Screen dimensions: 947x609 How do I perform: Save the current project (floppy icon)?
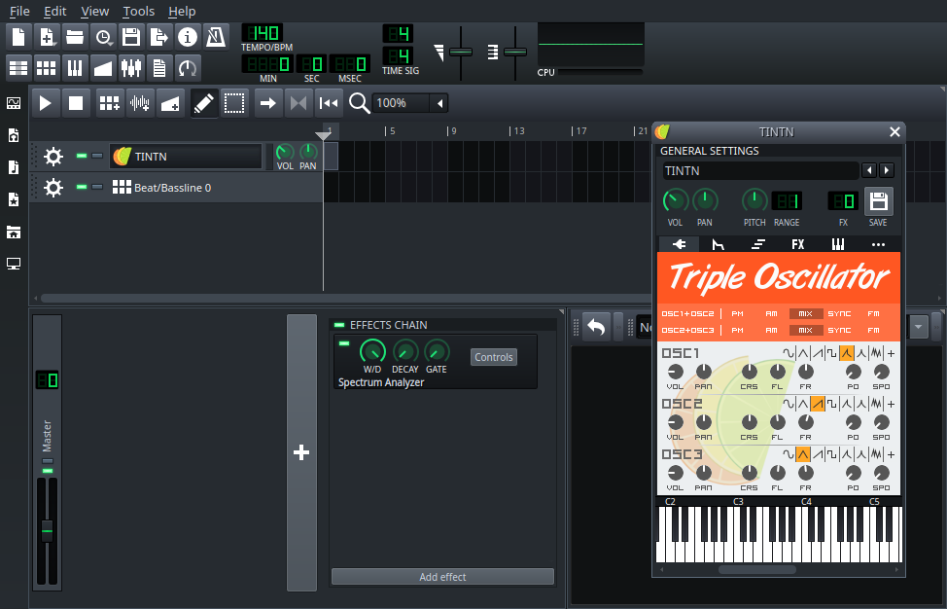click(131, 38)
